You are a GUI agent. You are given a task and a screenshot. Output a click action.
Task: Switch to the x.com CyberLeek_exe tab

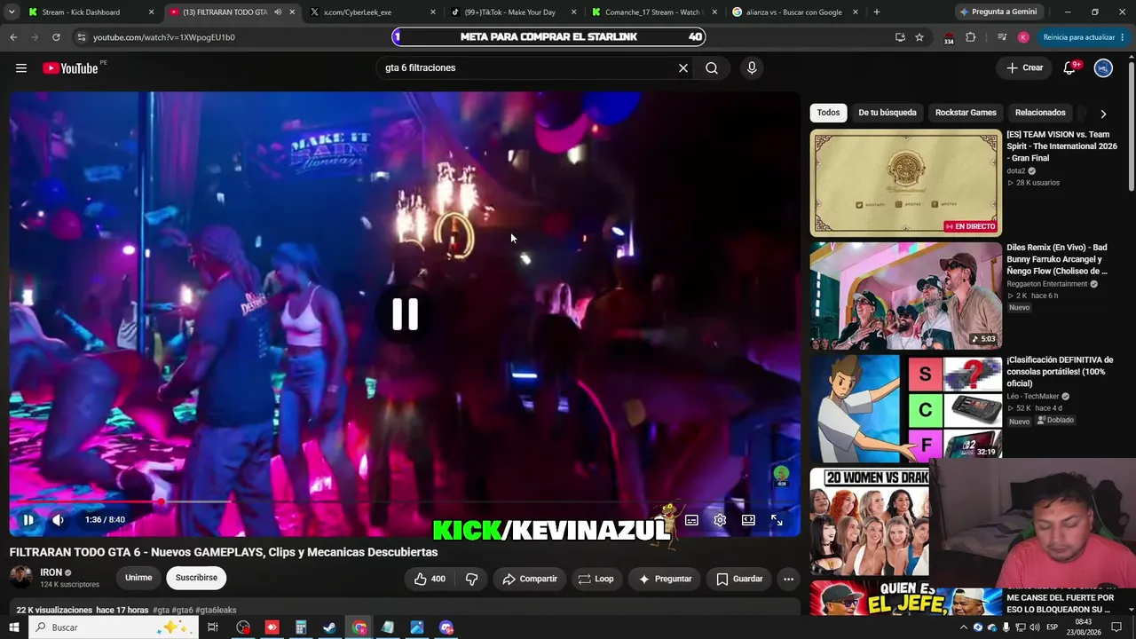373,12
